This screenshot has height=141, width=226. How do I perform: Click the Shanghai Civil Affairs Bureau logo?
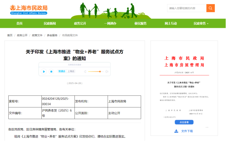(29, 10)
